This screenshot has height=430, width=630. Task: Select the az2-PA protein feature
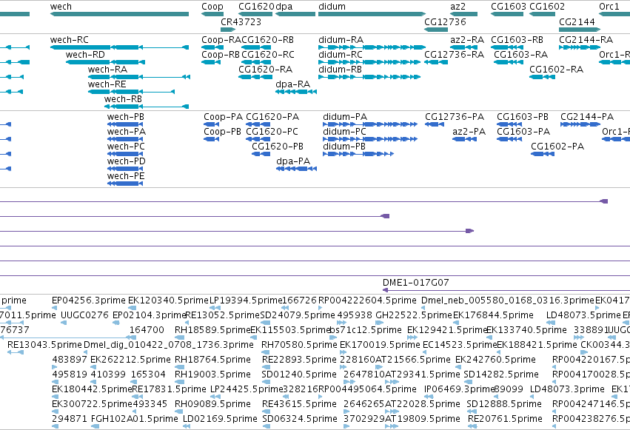[x=464, y=139]
